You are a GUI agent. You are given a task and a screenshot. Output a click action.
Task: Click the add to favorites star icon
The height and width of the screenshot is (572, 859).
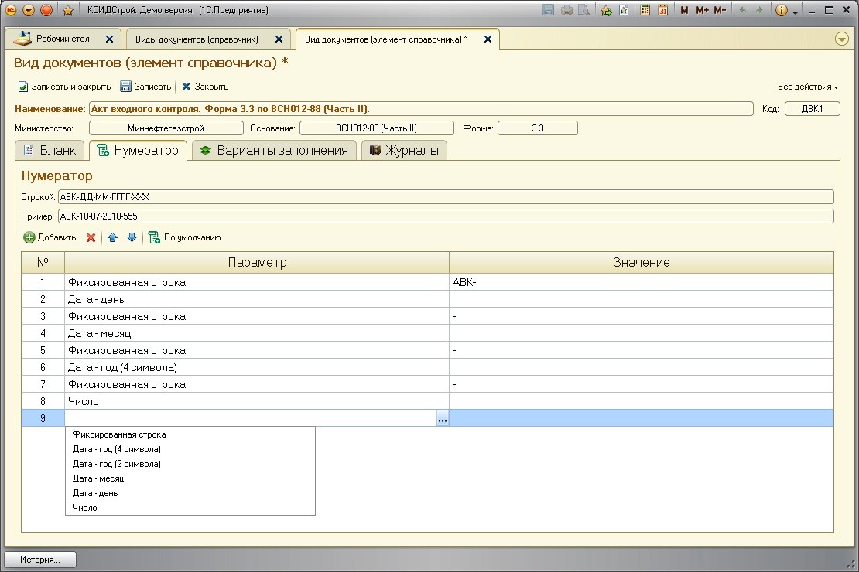606,10
